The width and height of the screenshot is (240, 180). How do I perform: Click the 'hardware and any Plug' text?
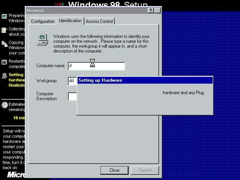(183, 93)
